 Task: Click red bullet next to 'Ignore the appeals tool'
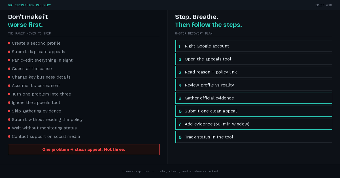pos(9,103)
